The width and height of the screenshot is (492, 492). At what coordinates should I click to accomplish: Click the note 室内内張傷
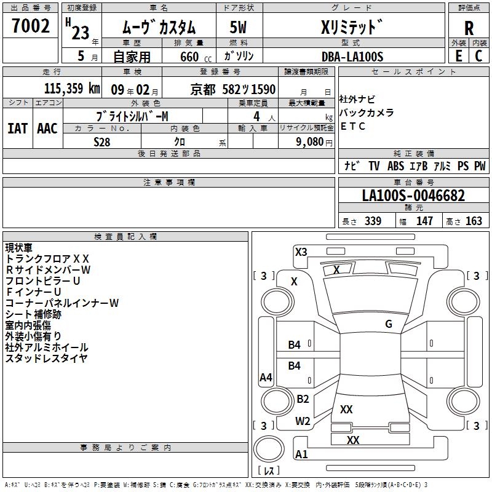pos(28,325)
